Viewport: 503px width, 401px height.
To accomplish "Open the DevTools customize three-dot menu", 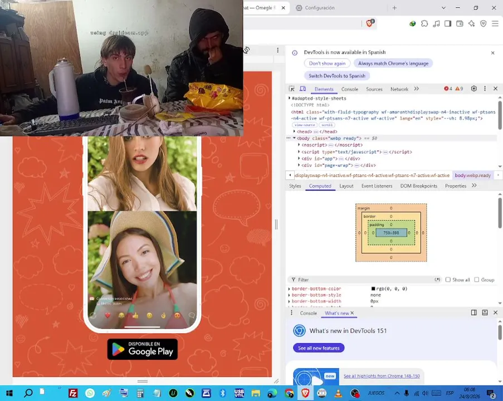I will pyautogui.click(x=485, y=89).
